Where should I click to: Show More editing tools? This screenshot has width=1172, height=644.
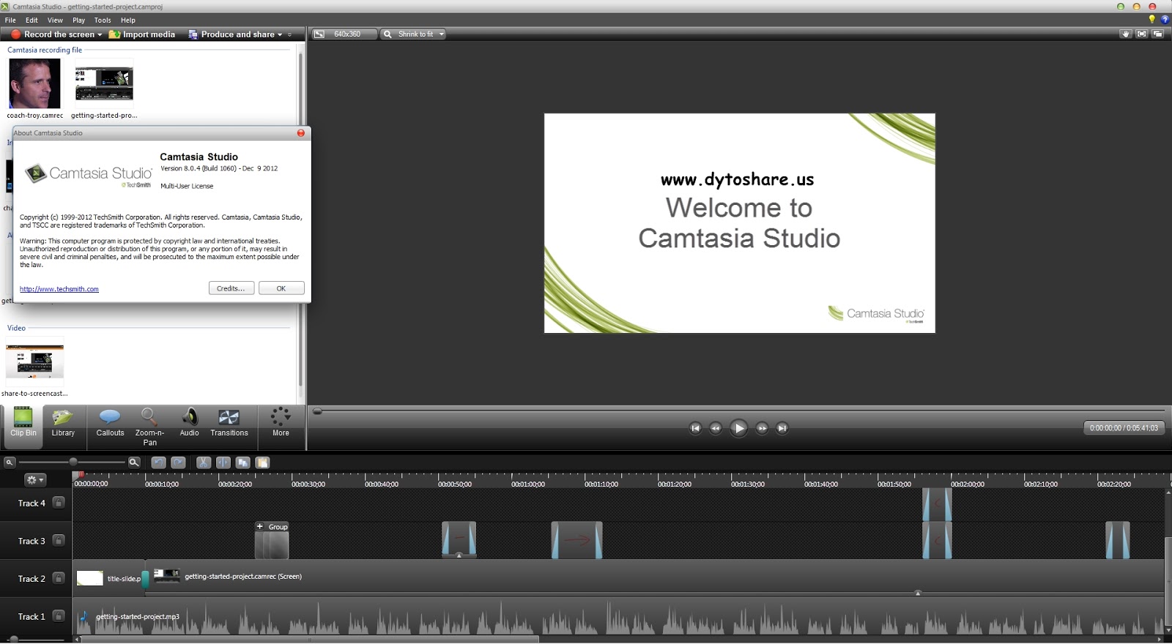[x=281, y=423]
